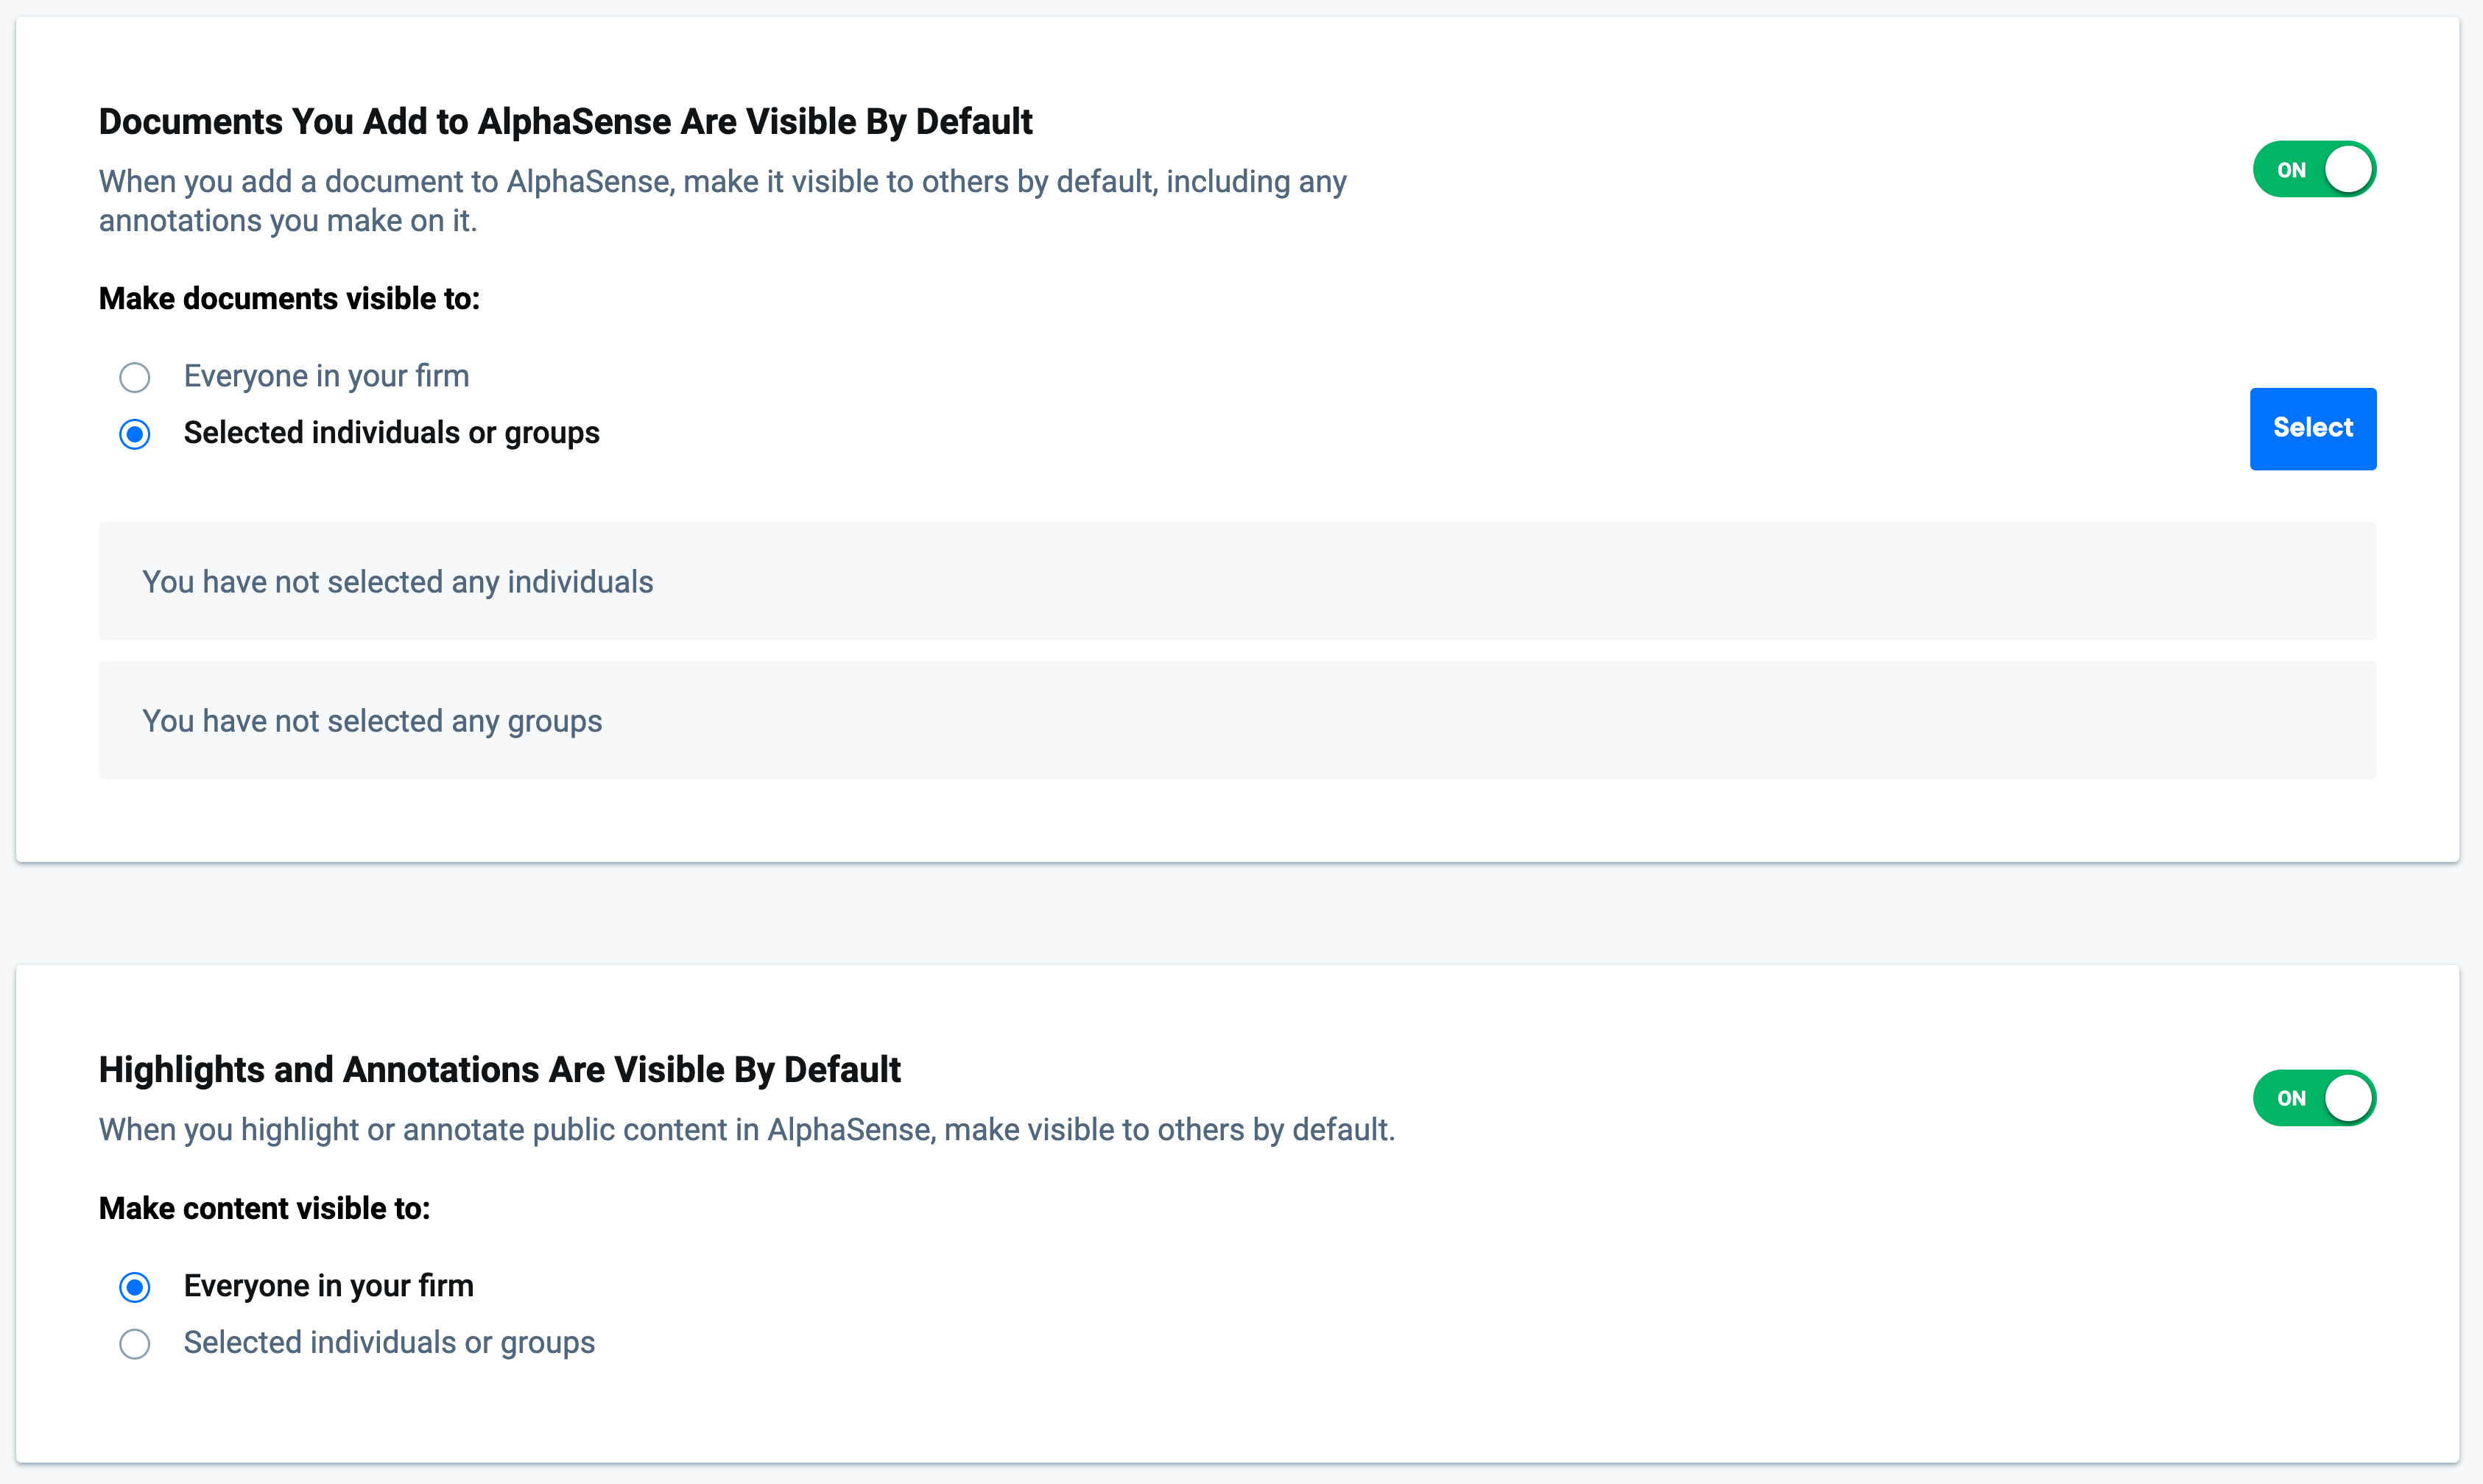Click the white knob of the Highlights ON switch
The width and height of the screenshot is (2483, 1484).
click(x=2348, y=1098)
